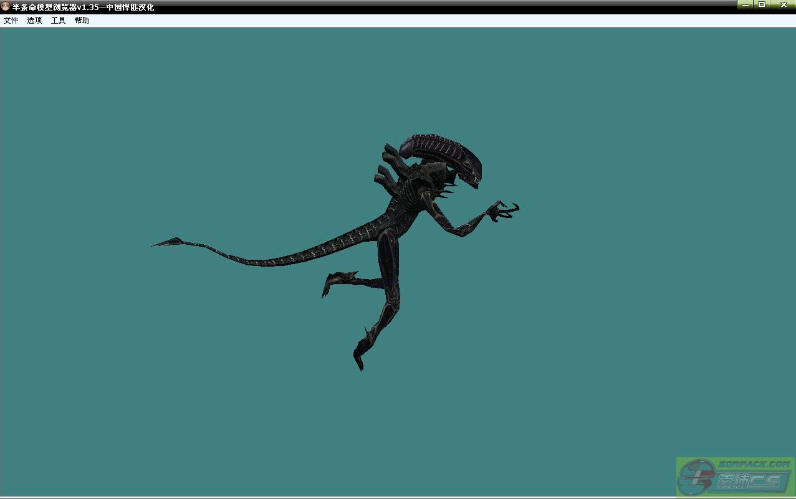The image size is (796, 499).
Task: Open the 文件 (File) menu
Action: [x=11, y=21]
